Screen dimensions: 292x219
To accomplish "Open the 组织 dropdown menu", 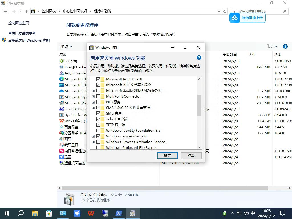I will [x=66, y=46].
